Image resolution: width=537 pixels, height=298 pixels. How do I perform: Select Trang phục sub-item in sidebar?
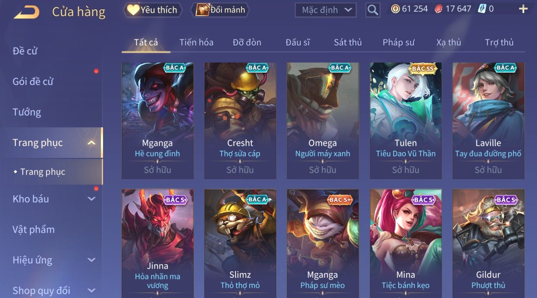(43, 172)
